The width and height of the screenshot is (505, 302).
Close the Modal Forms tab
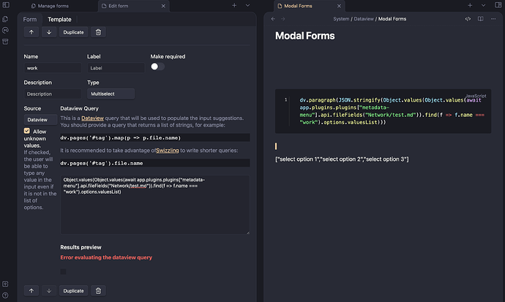339,6
